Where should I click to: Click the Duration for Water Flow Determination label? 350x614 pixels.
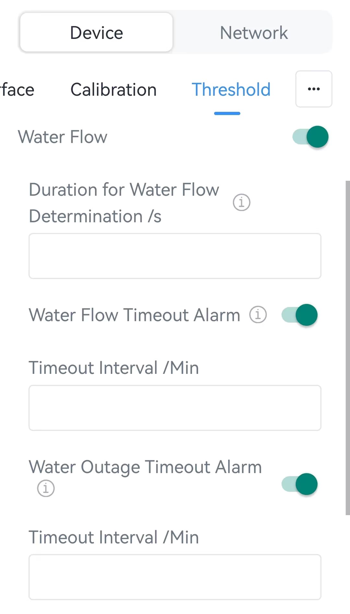[124, 203]
